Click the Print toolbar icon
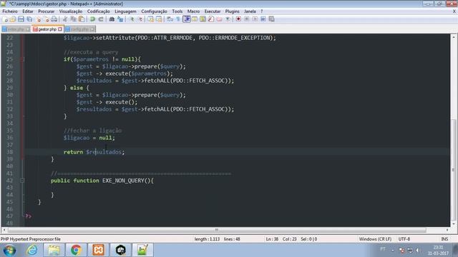This screenshot has width=458, height=257. click(54, 19)
